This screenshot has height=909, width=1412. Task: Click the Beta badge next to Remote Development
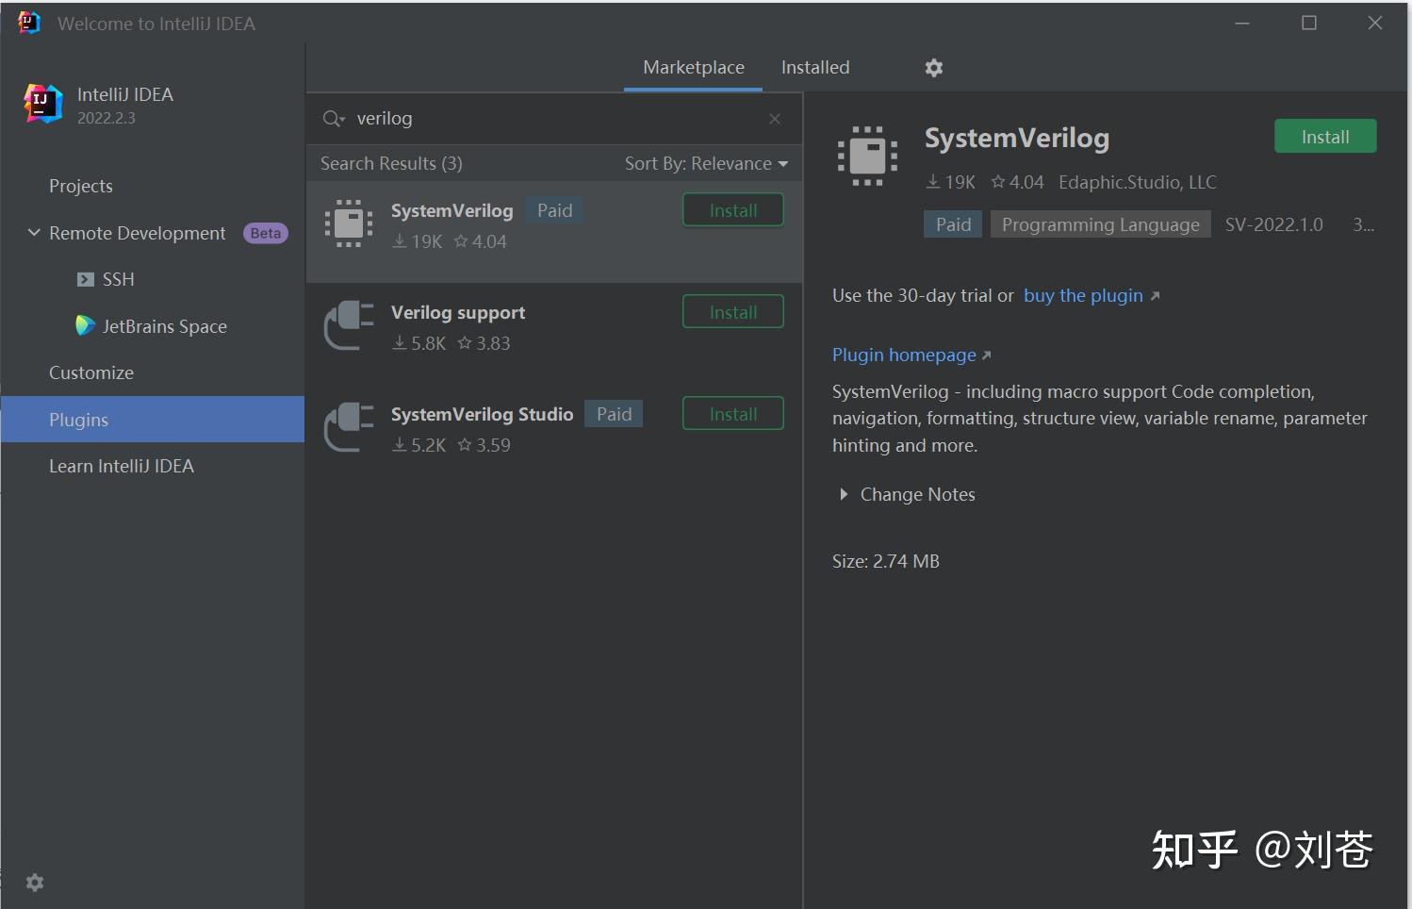click(266, 233)
